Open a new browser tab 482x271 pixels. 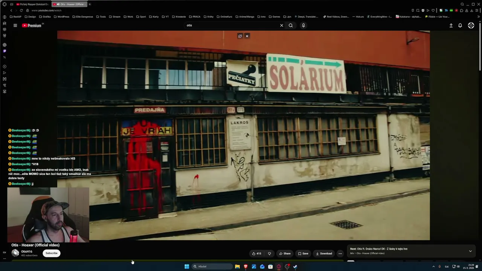pyautogui.click(x=90, y=4)
